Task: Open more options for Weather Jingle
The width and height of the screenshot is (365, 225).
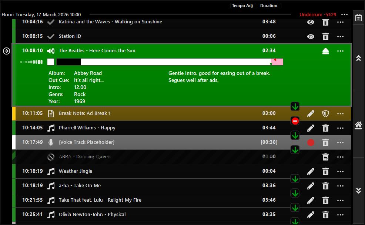Action: [x=340, y=171]
